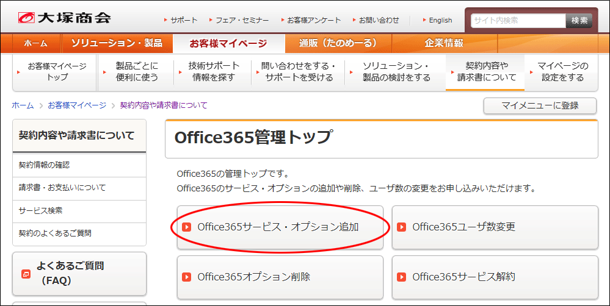Click arrow icon beside Office365サービス解約
The width and height of the screenshot is (610, 306).
click(x=402, y=277)
